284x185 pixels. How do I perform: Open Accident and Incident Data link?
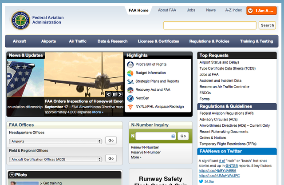[221, 80]
